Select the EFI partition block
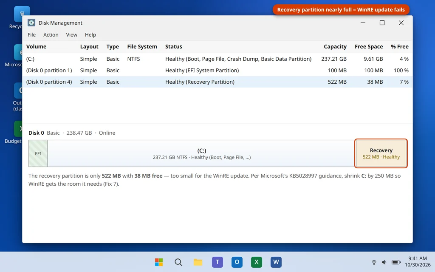Screen dimensions: 435x272 click(x=38, y=153)
